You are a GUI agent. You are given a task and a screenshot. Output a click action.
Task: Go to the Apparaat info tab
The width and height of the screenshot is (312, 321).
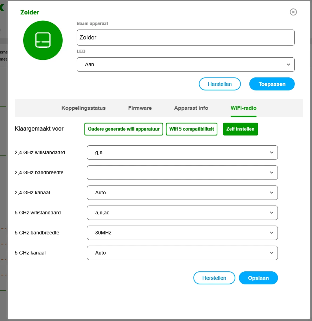pos(191,108)
